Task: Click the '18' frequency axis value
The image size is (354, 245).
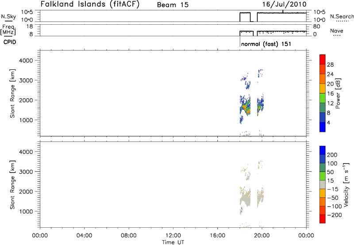Action: pyautogui.click(x=30, y=27)
